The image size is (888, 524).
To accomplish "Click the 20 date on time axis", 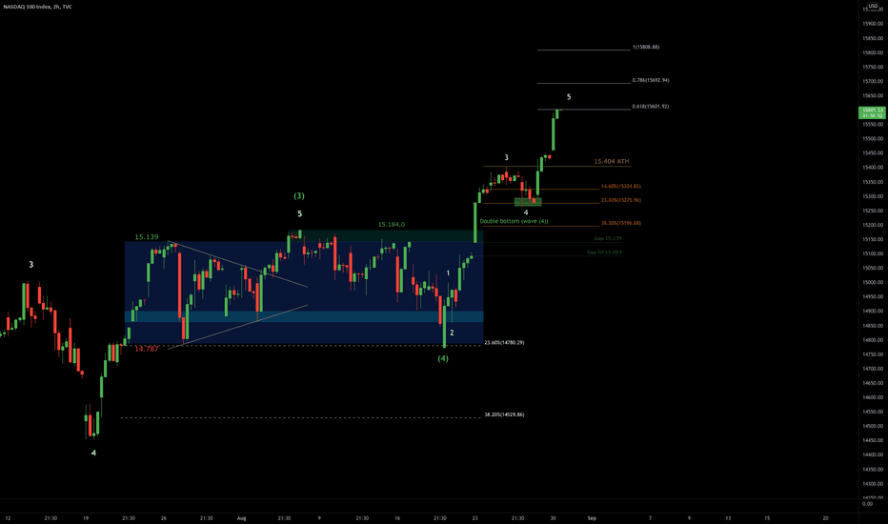I will coord(826,518).
